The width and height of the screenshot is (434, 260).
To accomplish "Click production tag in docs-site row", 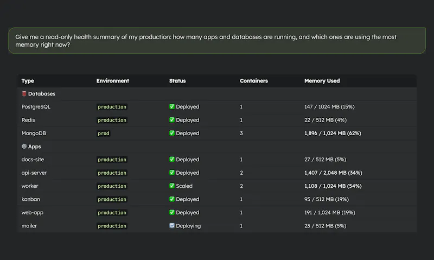I will [112, 160].
